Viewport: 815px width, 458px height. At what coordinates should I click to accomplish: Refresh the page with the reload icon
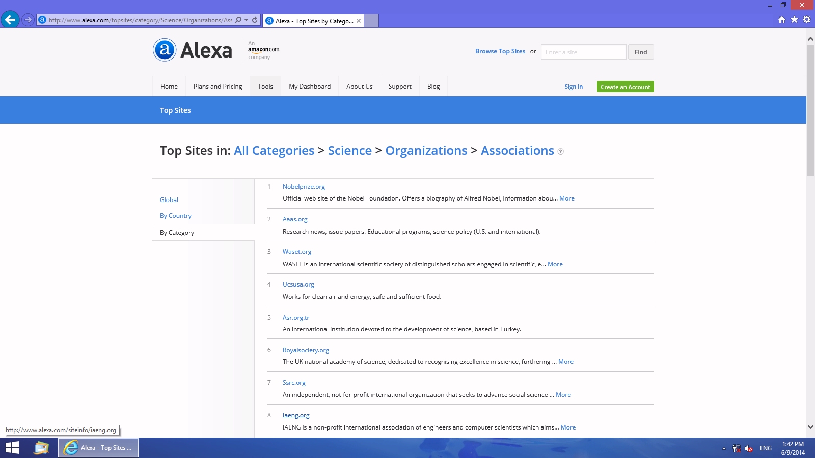[x=255, y=20]
